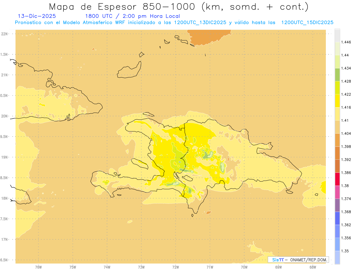351x271 pixels.
Task: Pick the pink band in the color legend
Action: (338, 192)
